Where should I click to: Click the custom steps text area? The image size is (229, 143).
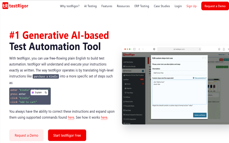click(179, 92)
